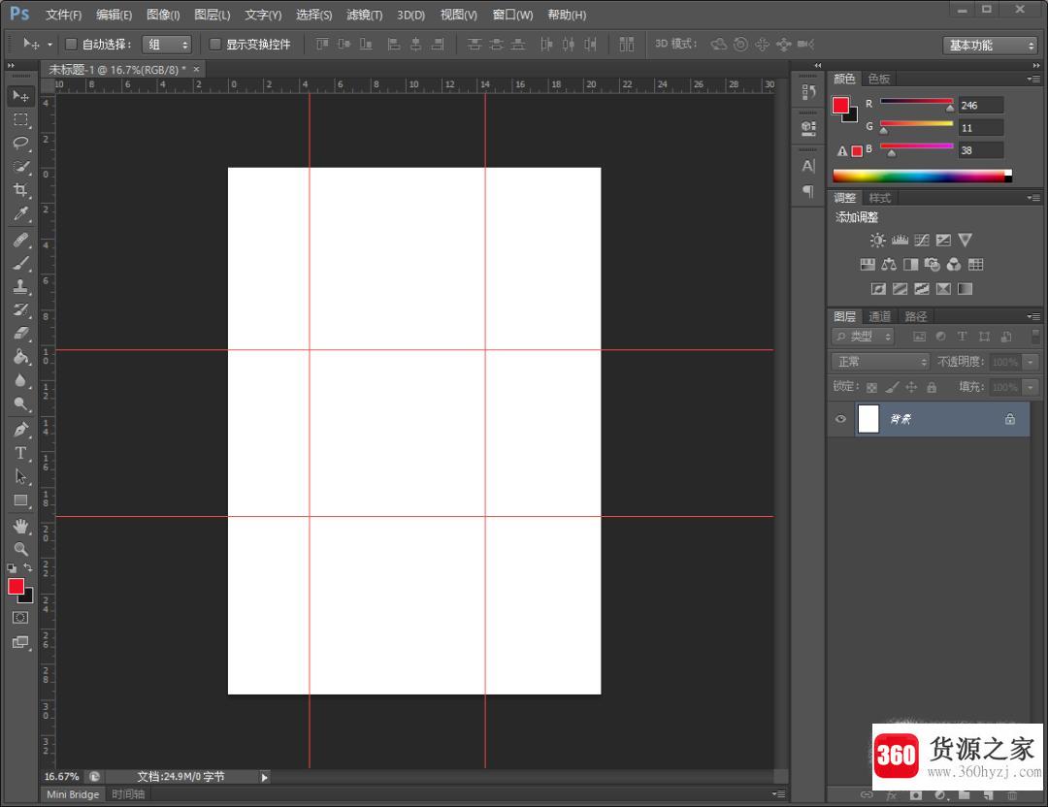Click the zoom level field 16.67%
Viewport: 1048px width, 807px height.
[x=61, y=777]
